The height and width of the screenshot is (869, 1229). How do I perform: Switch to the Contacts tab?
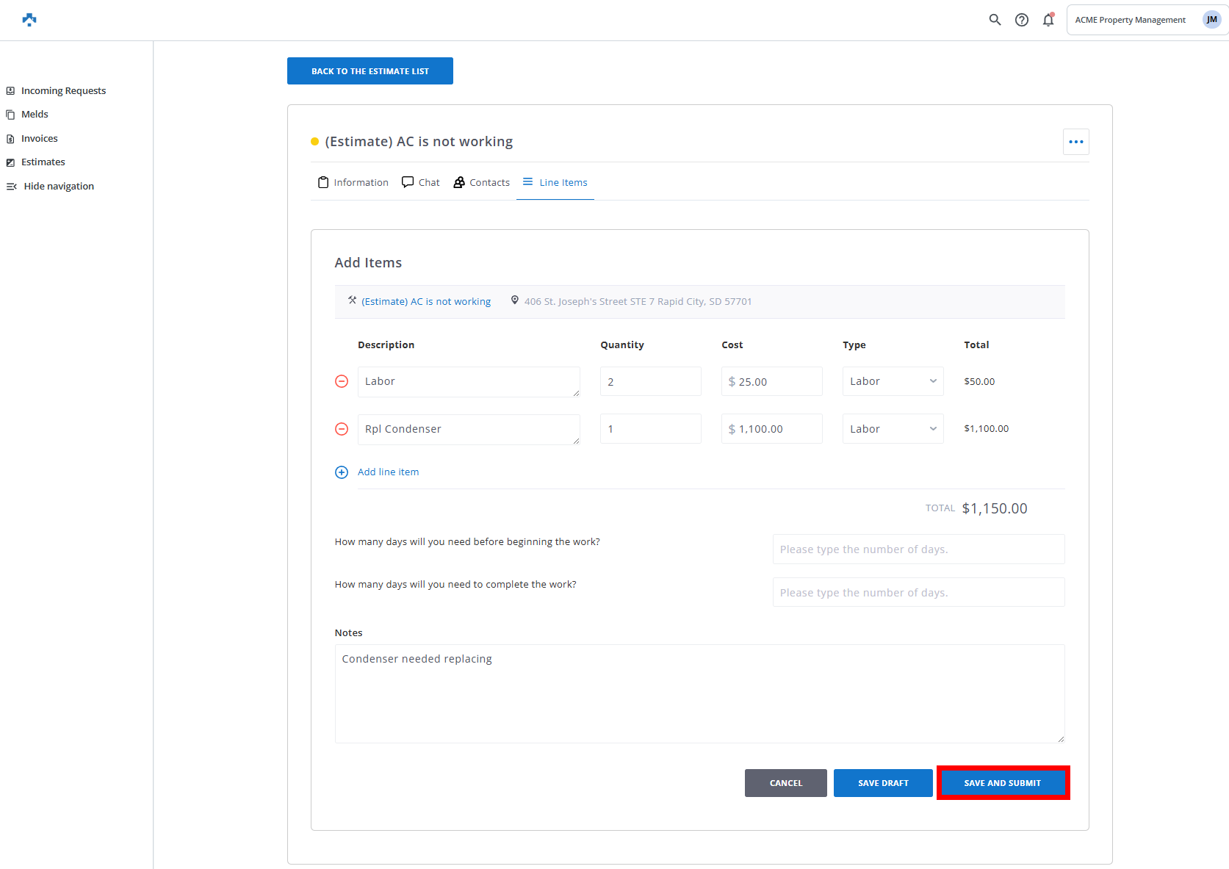[x=482, y=182]
